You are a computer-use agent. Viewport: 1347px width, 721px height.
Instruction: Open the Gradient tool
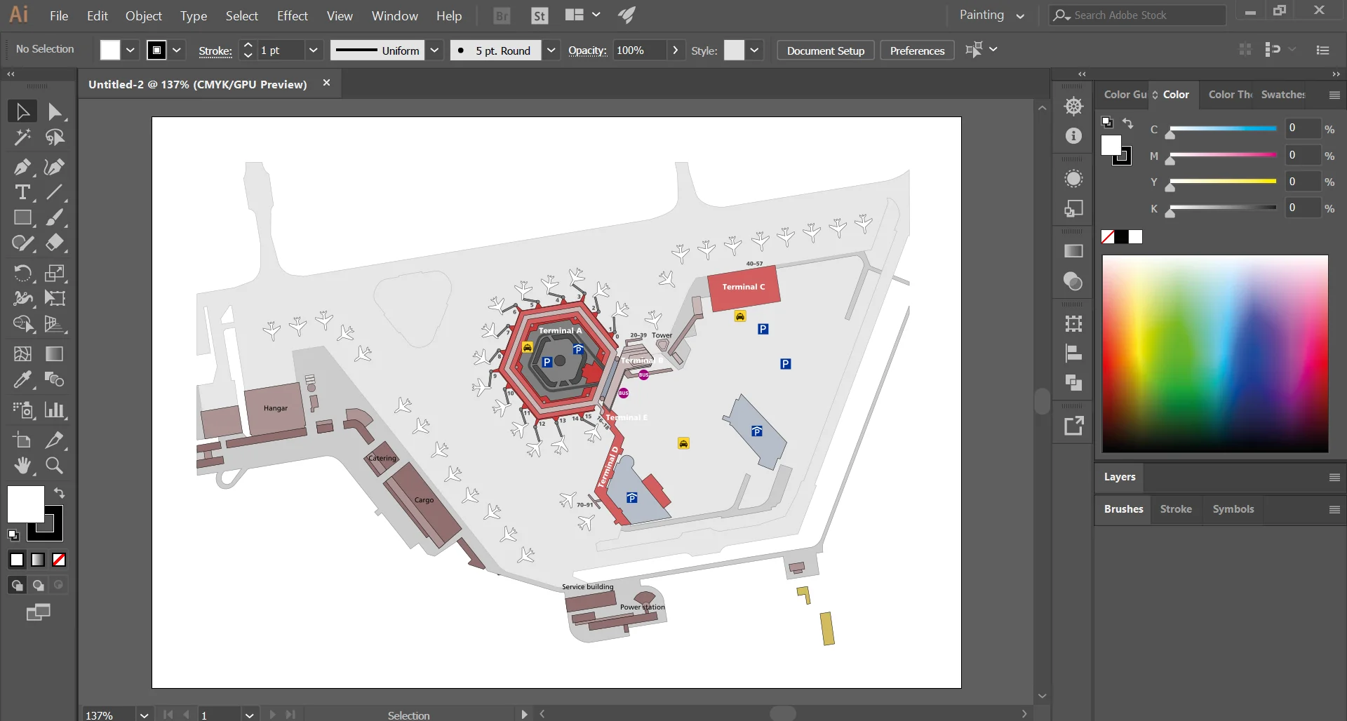click(54, 354)
